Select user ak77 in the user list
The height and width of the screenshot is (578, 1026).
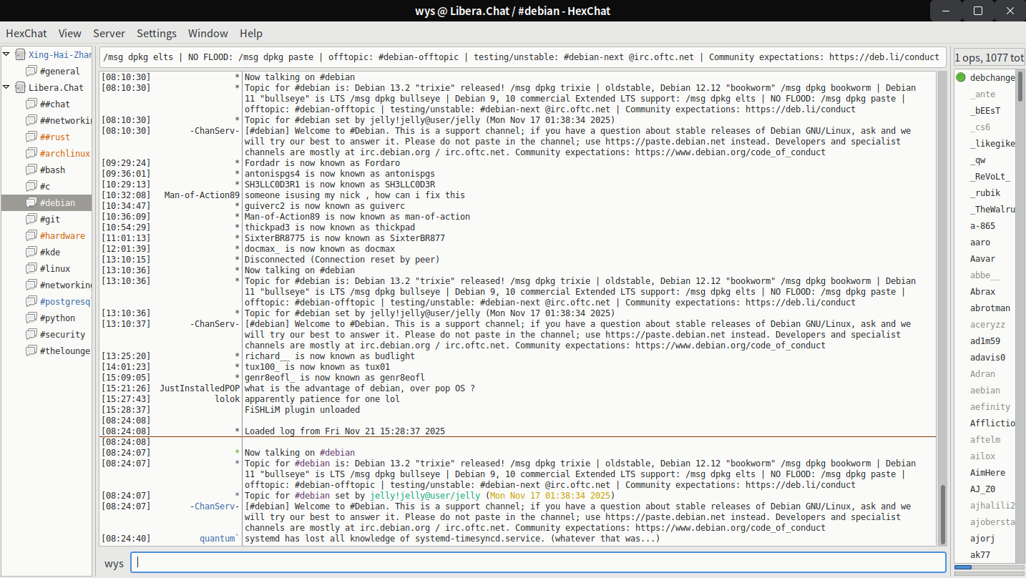point(980,554)
